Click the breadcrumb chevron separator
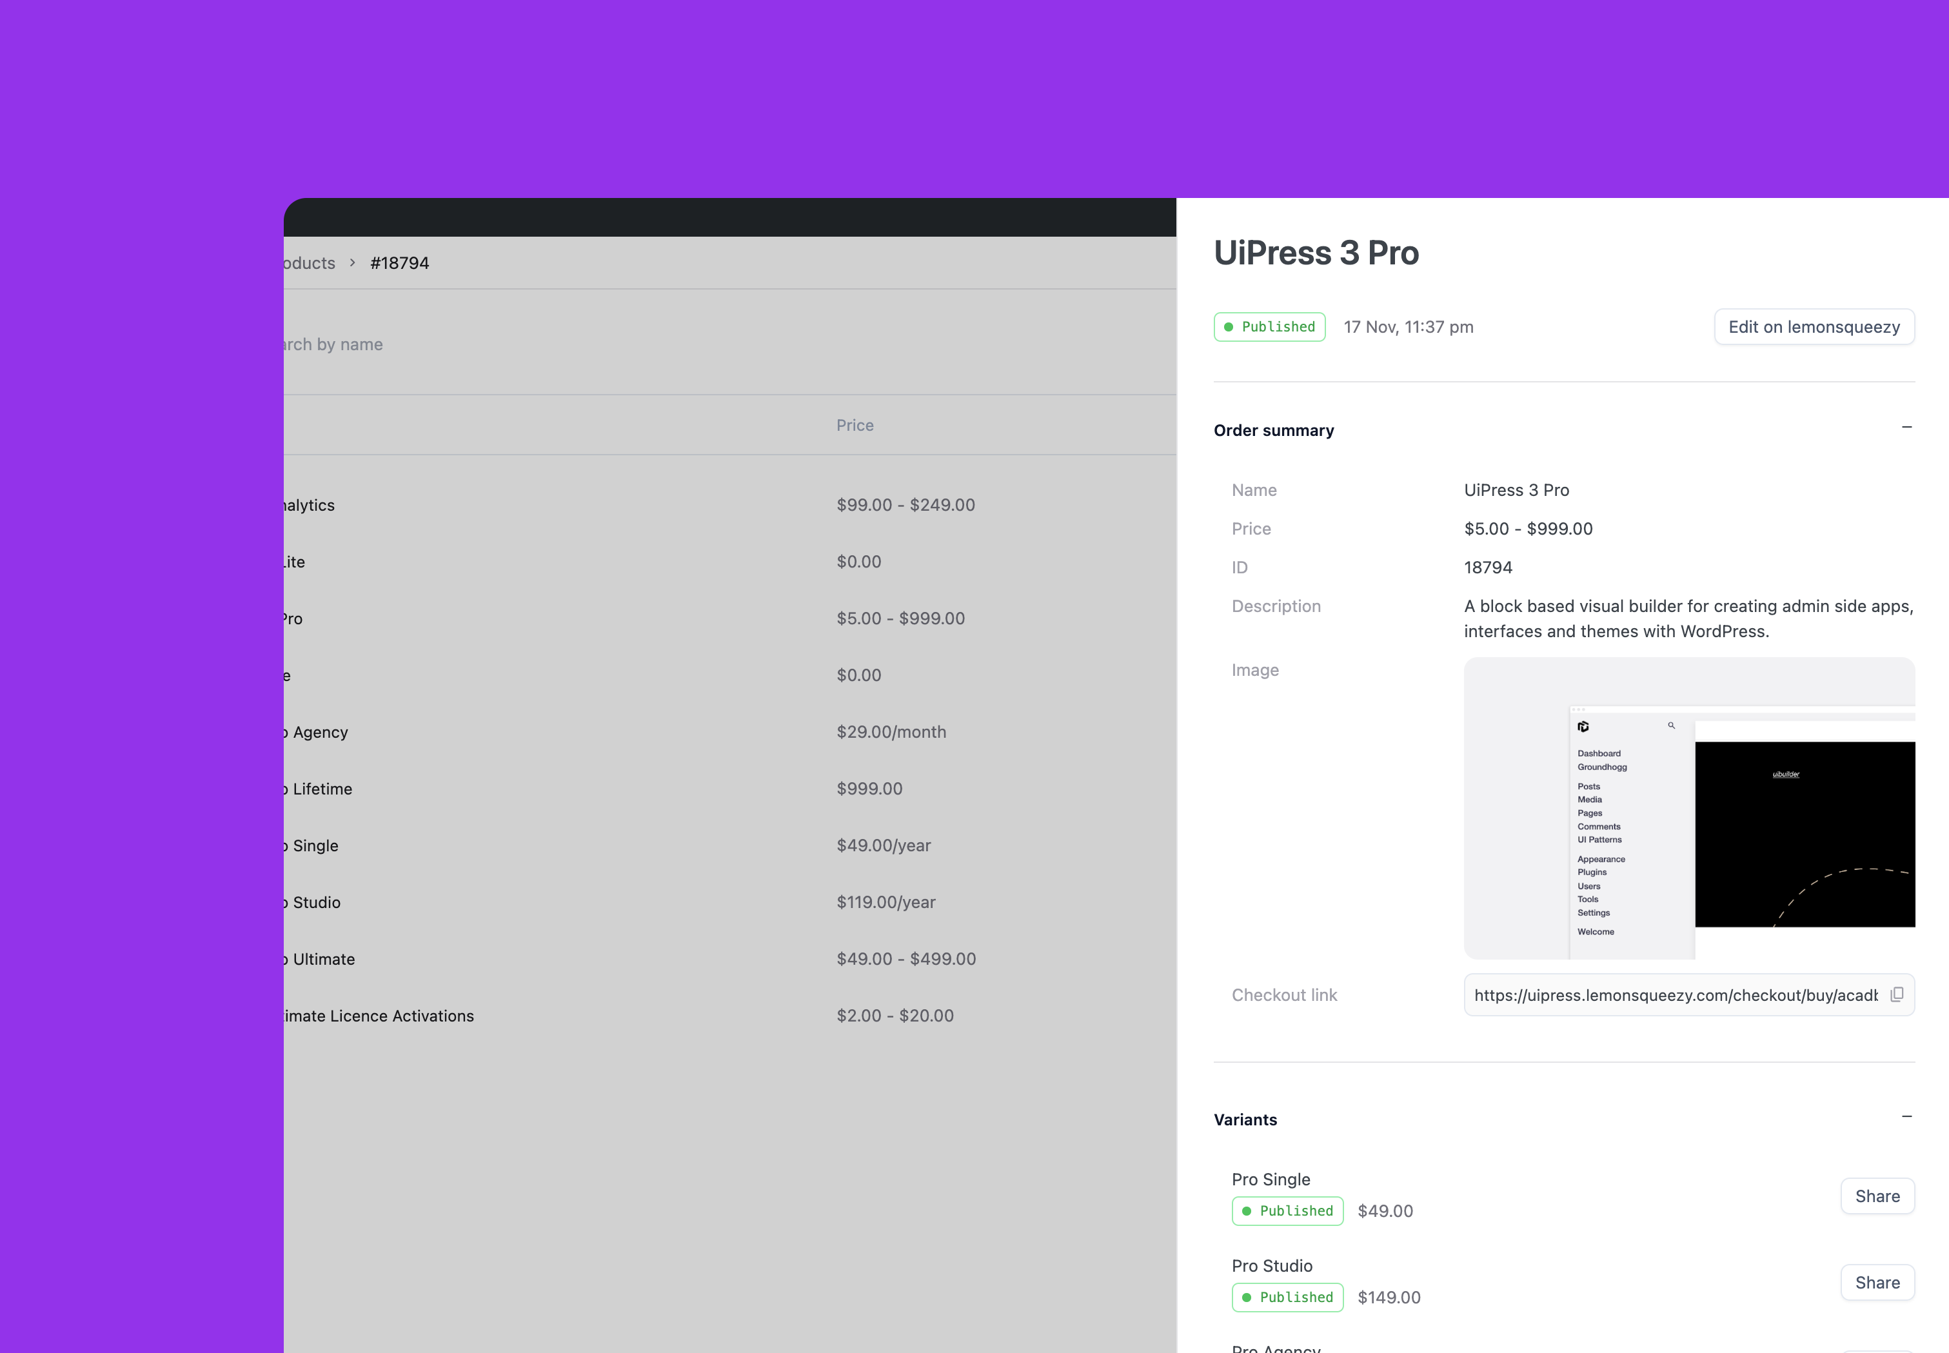This screenshot has width=1949, height=1353. [352, 263]
